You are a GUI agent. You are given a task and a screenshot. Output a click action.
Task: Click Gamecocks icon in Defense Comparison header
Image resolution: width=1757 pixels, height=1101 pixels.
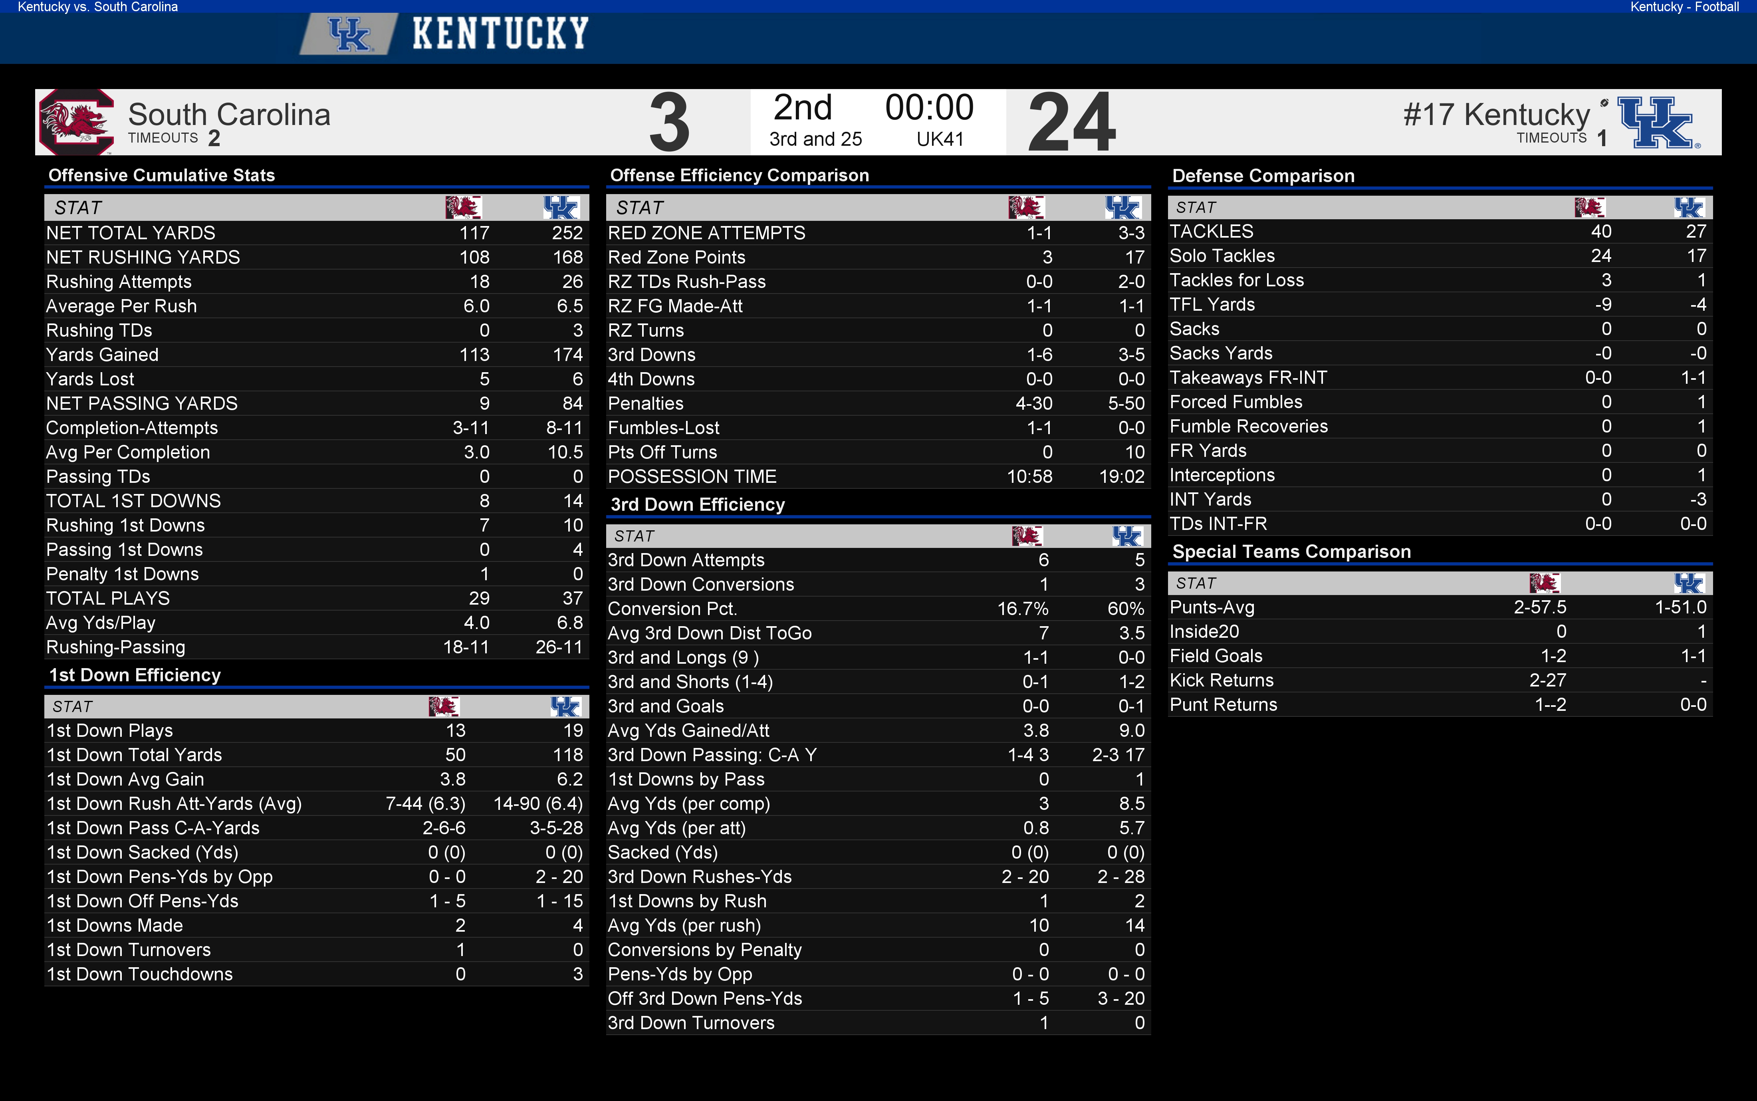[x=1590, y=207]
